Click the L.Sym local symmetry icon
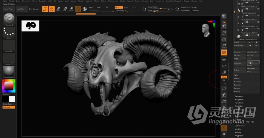264x138 pixels. [x=224, y=66]
